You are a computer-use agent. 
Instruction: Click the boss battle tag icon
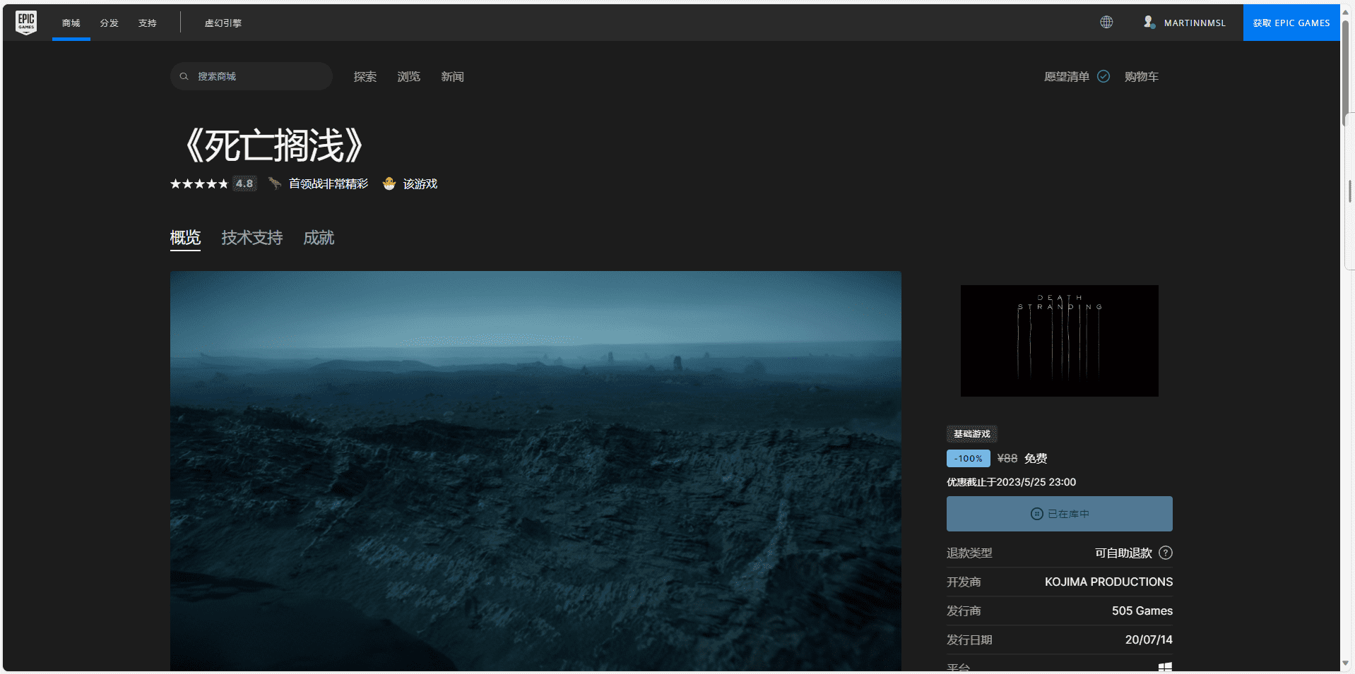tap(275, 183)
